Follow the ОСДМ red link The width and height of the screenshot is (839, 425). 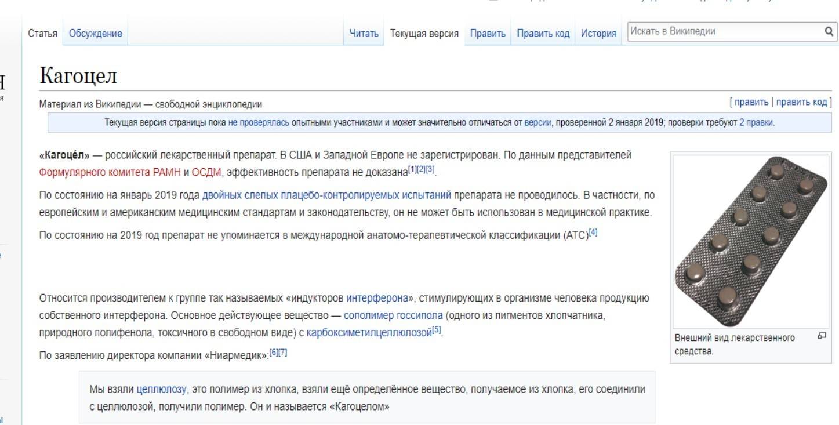tap(206, 172)
